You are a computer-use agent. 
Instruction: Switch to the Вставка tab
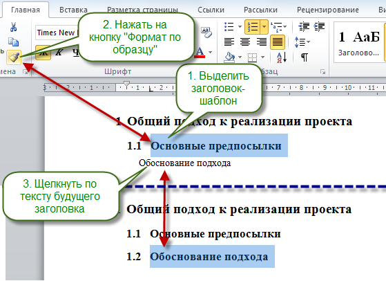click(x=73, y=10)
